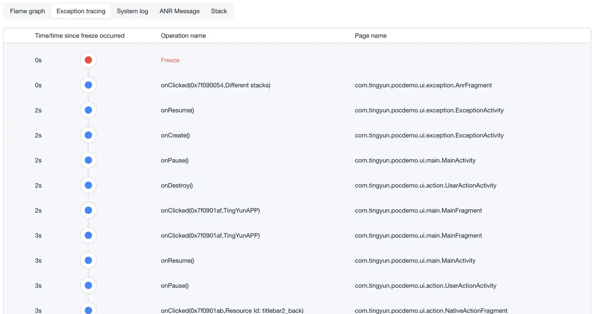
Task: Click the onClicked titlebar2_back operation
Action: point(232,310)
